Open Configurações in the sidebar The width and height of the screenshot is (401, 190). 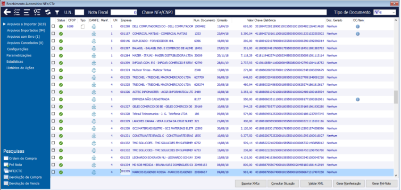tap(17, 49)
